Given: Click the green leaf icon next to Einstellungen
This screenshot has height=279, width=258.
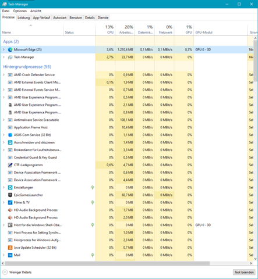Looking at the screenshot, I should [x=93, y=187].
